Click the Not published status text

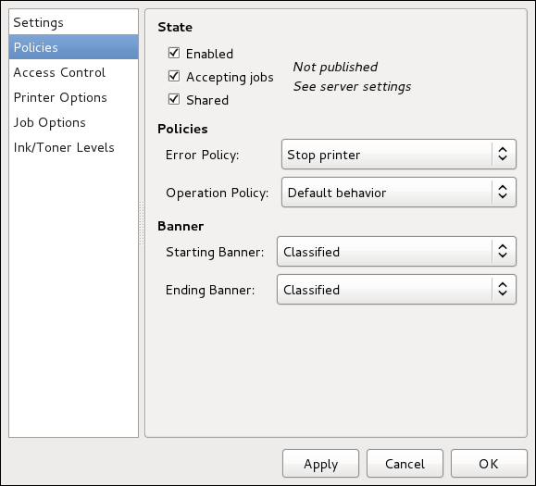pyautogui.click(x=335, y=67)
